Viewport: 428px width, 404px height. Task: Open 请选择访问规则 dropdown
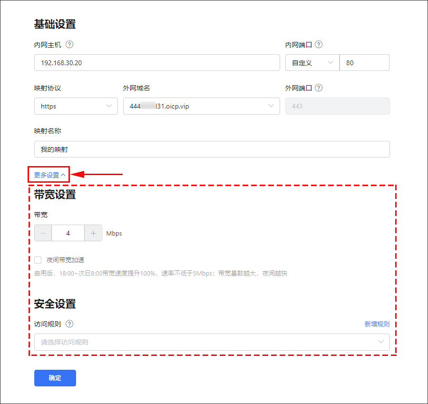(x=212, y=342)
